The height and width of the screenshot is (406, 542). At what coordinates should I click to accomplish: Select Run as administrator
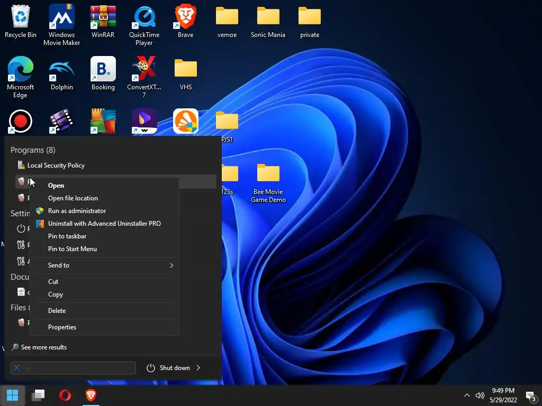pyautogui.click(x=104, y=211)
